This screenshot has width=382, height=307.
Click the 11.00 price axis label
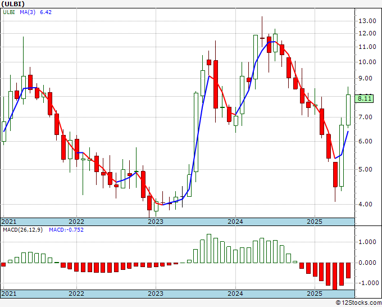(367, 47)
